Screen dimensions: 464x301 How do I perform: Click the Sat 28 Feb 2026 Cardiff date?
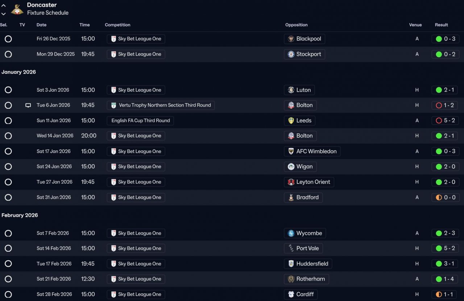click(x=54, y=294)
